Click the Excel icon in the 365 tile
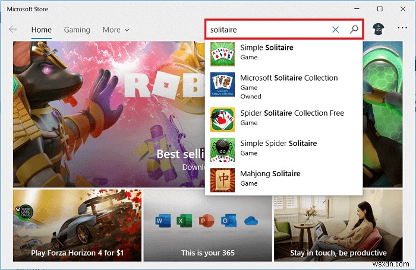Viewport: 416px width, 270px height. click(x=184, y=221)
